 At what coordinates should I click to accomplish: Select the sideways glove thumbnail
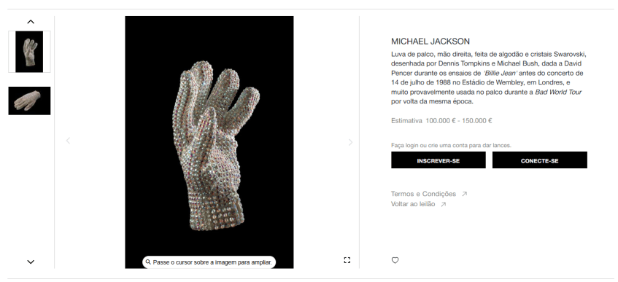[30, 101]
